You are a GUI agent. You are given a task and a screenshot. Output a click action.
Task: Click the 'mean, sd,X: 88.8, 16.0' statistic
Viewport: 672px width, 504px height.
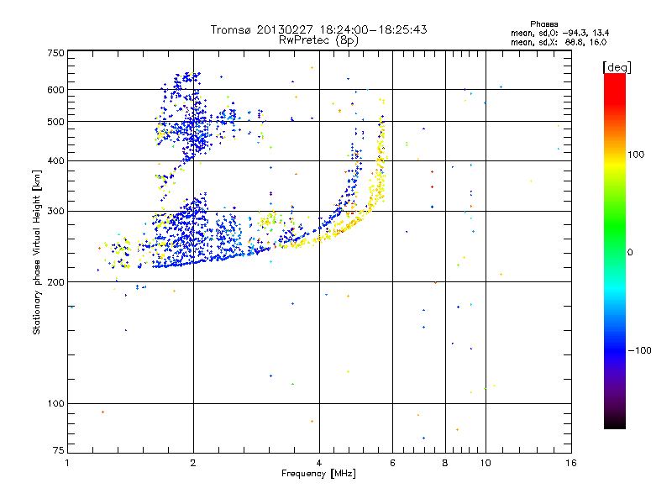pyautogui.click(x=559, y=42)
